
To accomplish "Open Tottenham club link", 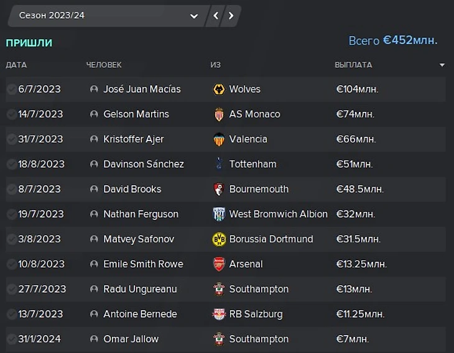I will pos(252,164).
